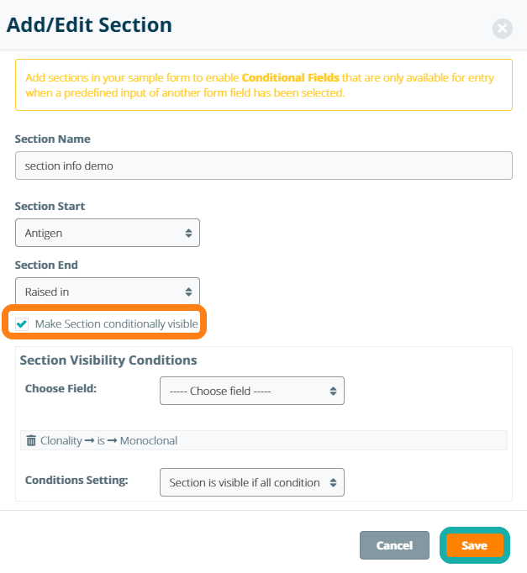Open 'Section is visible if all condition' dropdown
The image size is (527, 573).
click(251, 482)
